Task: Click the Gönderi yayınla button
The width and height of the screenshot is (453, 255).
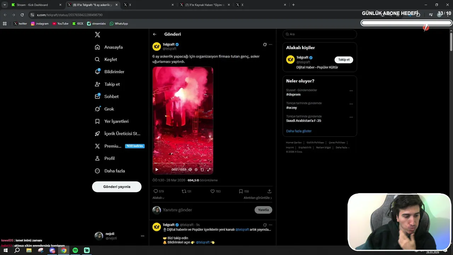Action: pos(117,187)
